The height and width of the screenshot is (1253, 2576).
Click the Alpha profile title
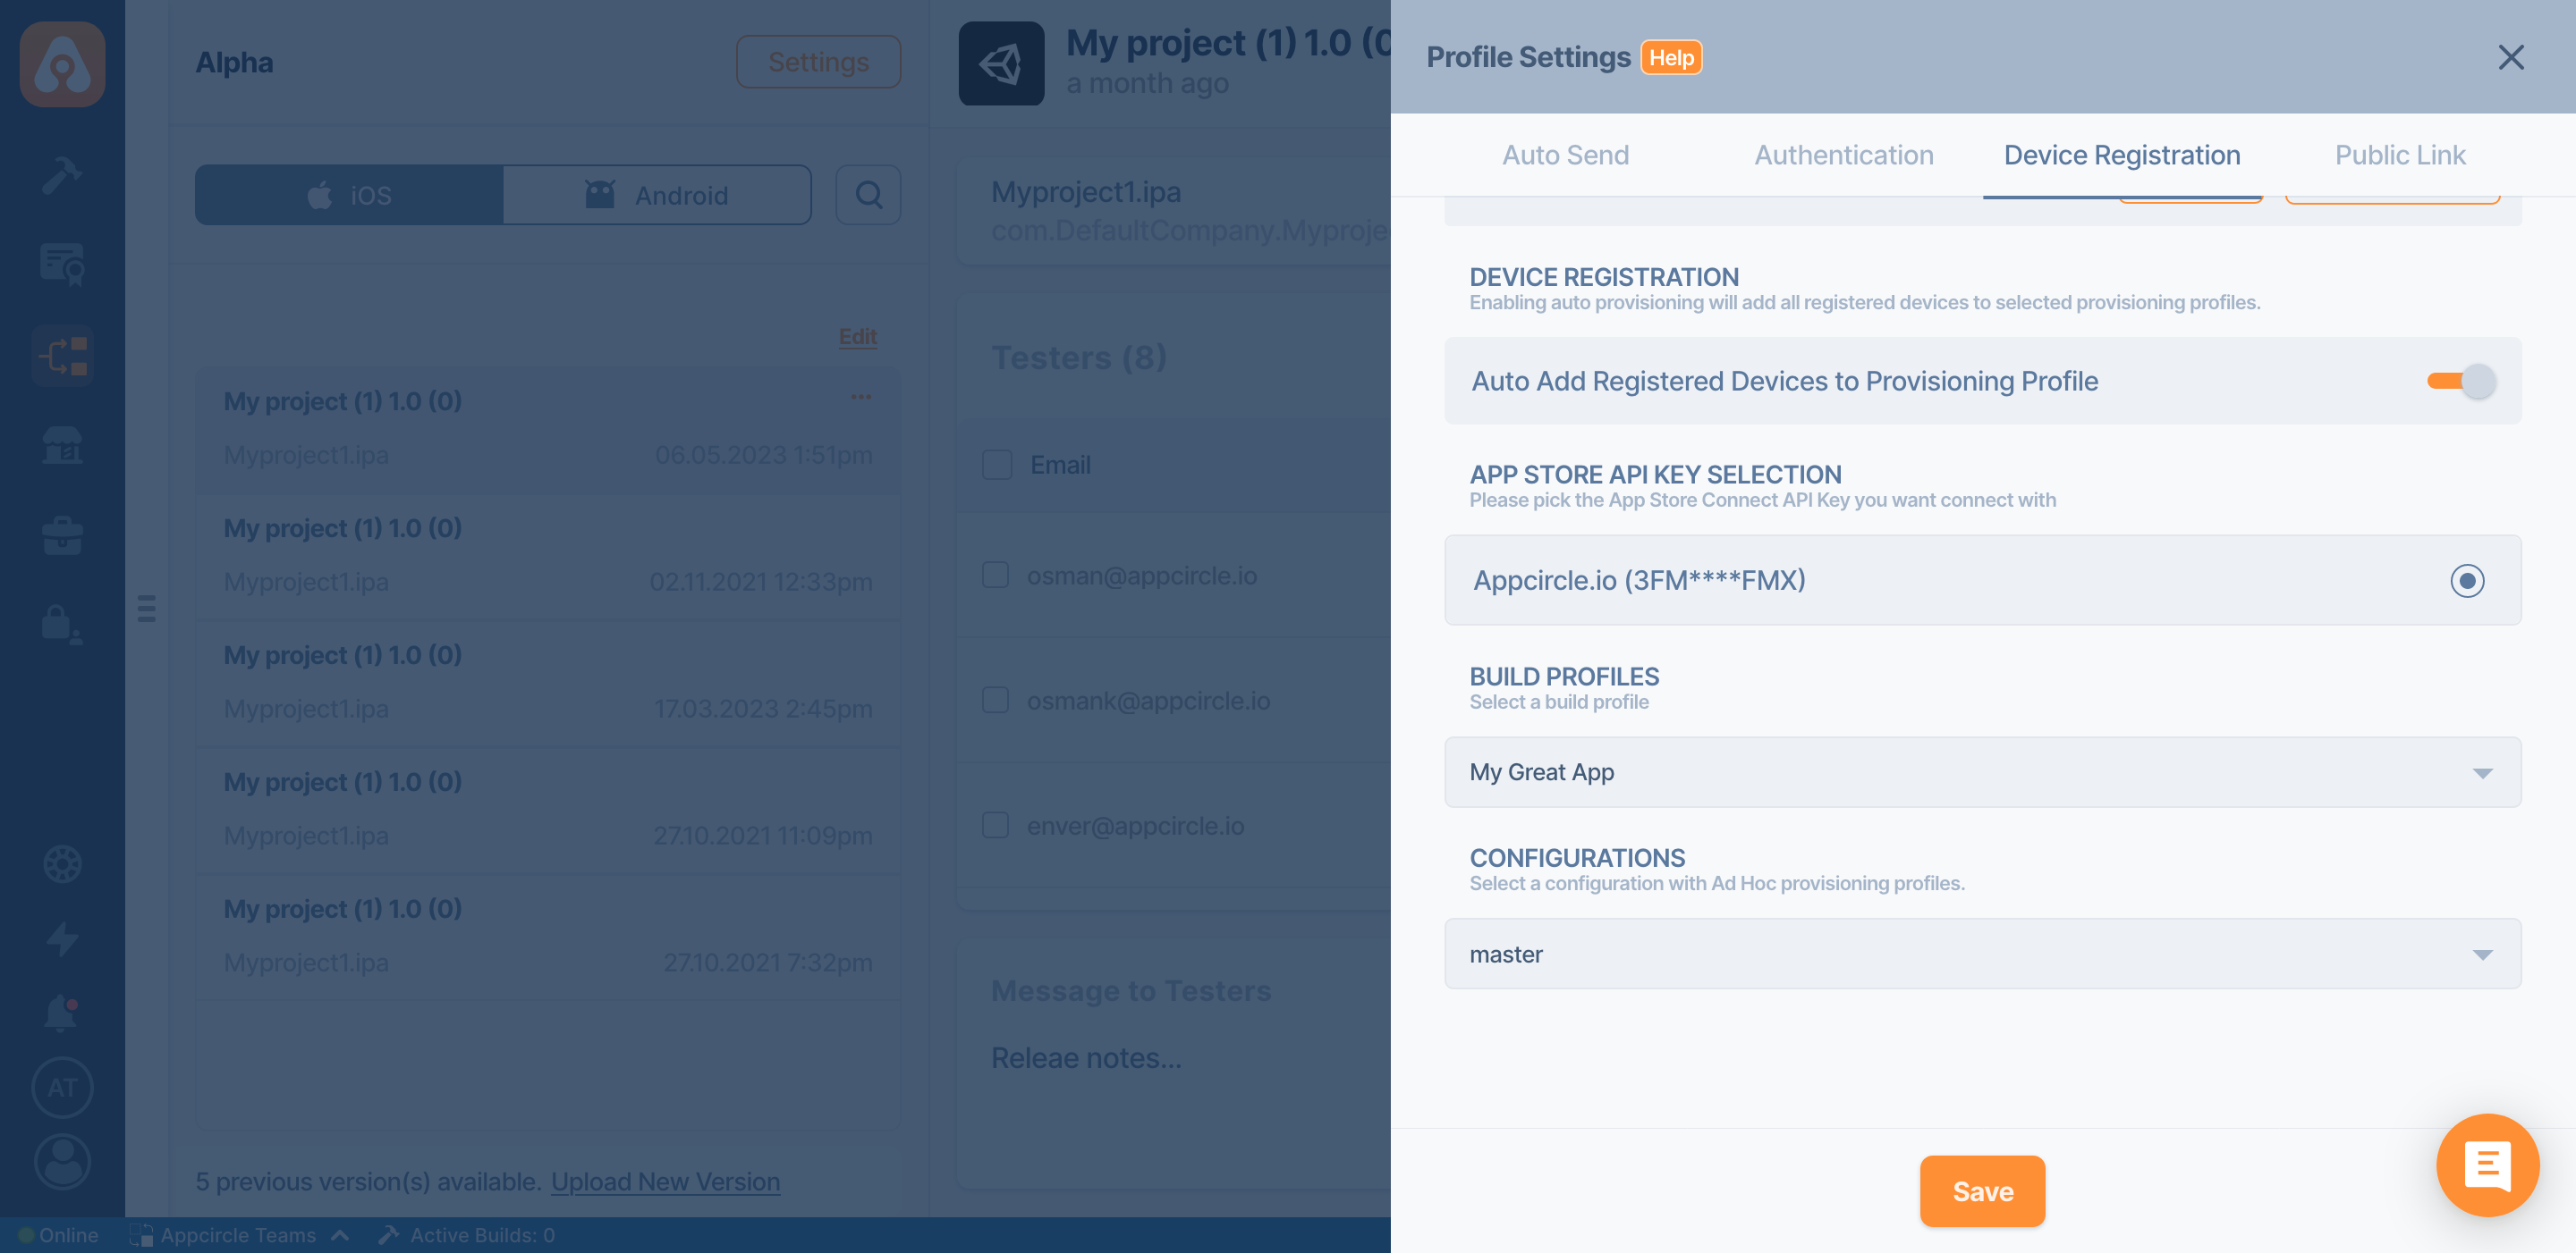pos(234,62)
